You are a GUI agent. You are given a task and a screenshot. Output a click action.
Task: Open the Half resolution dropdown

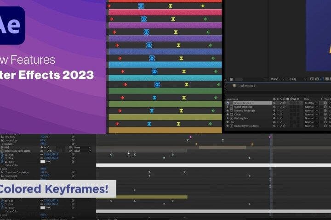(x=297, y=79)
